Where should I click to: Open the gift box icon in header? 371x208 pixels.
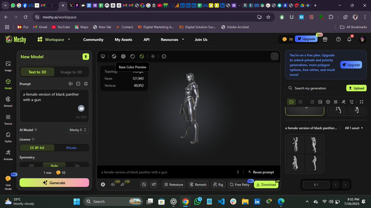325,39
